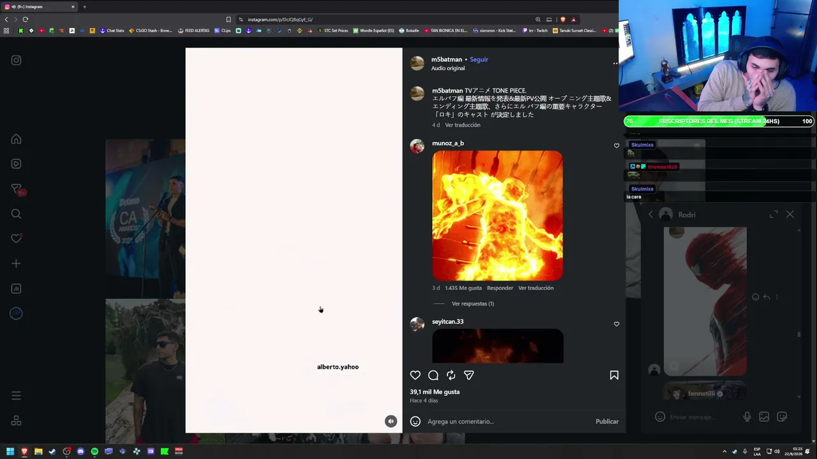This screenshot has width=817, height=459.
Task: Like seyitcan.33's comment
Action: point(617,324)
